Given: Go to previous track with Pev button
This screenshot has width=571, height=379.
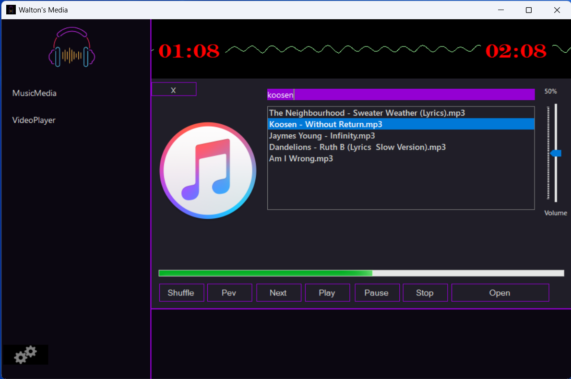Looking at the screenshot, I should pos(229,293).
